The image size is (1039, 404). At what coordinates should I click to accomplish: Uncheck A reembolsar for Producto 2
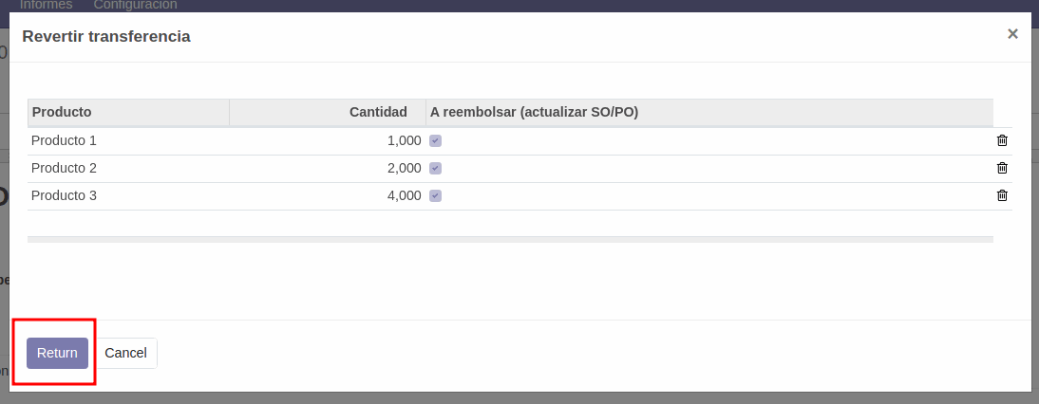point(435,168)
